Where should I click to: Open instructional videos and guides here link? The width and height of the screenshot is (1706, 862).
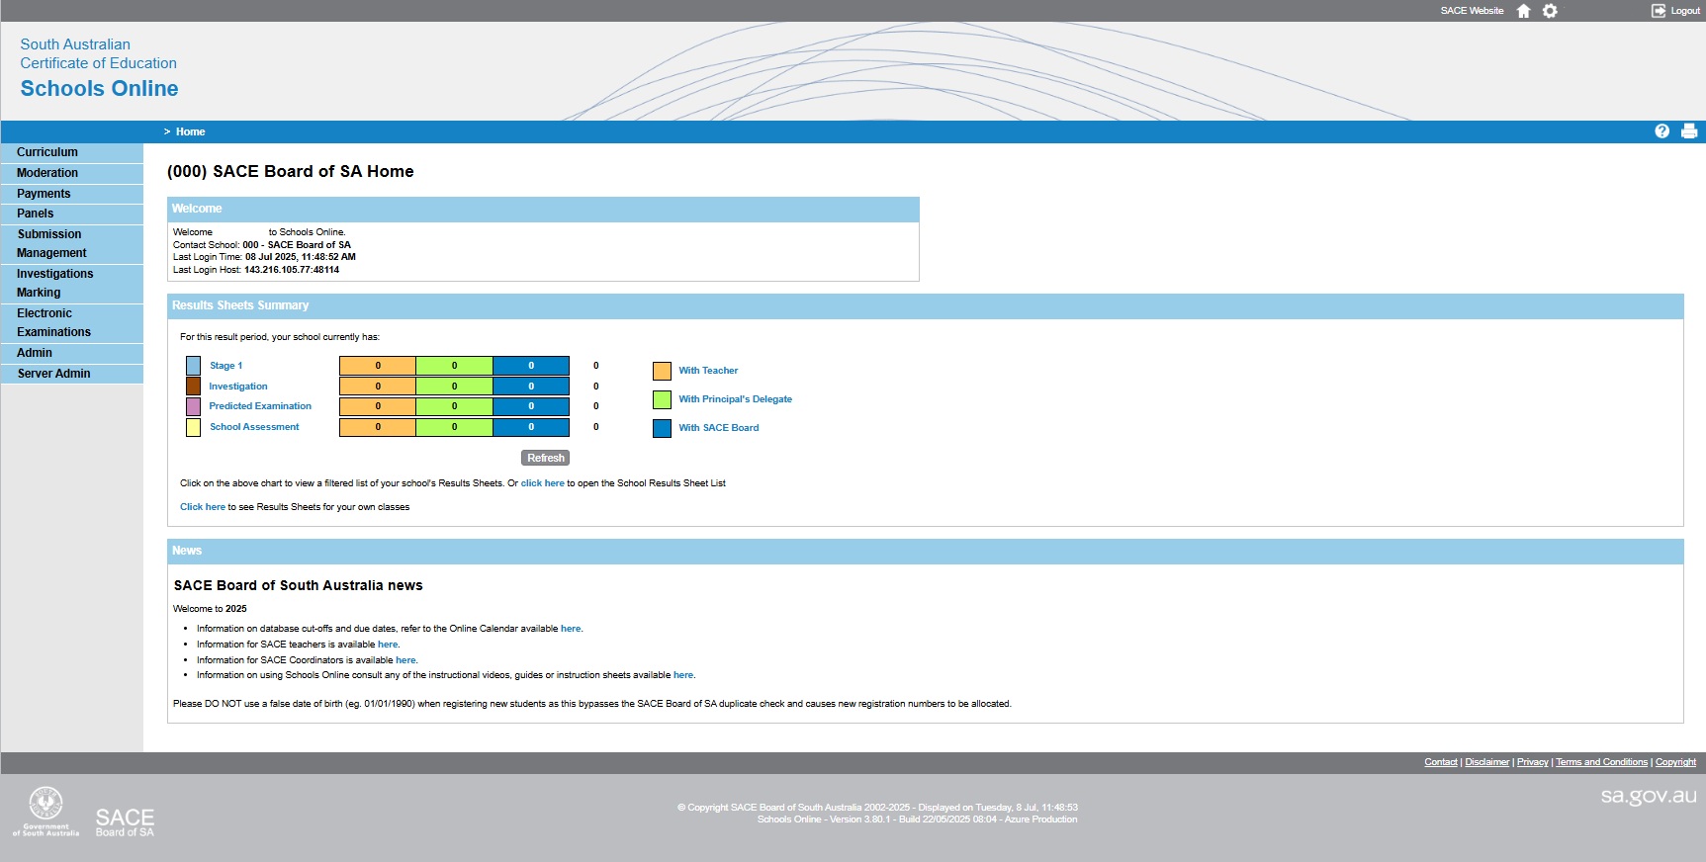pyautogui.click(x=683, y=675)
